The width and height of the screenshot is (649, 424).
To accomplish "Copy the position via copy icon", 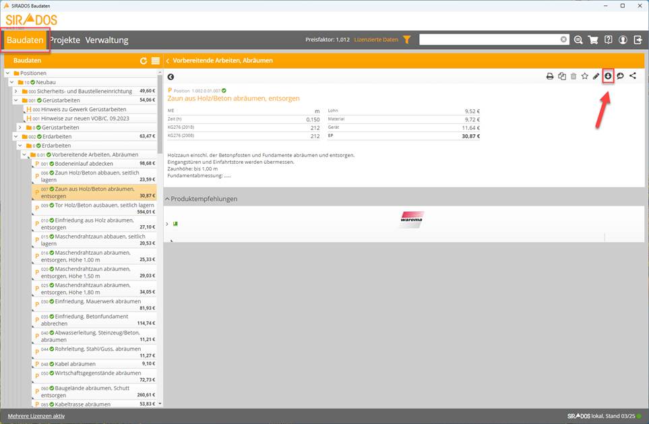I will [561, 76].
